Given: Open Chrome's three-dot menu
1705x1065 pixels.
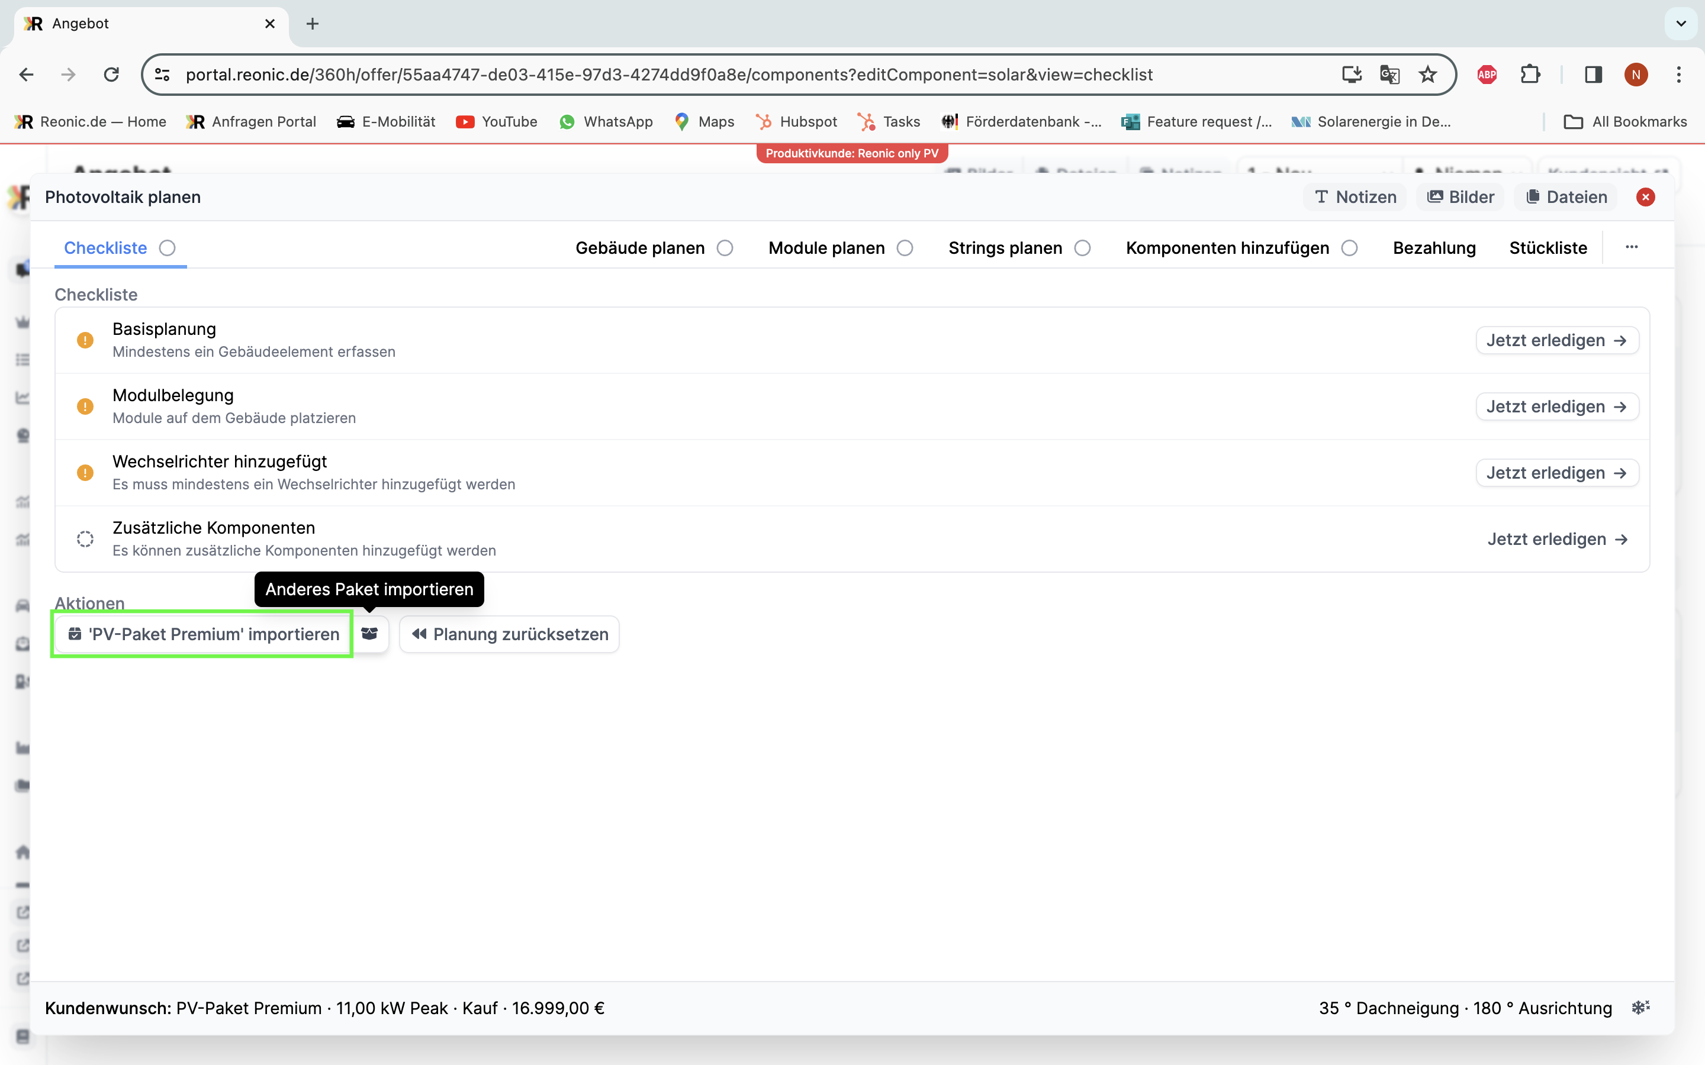Looking at the screenshot, I should (x=1679, y=75).
